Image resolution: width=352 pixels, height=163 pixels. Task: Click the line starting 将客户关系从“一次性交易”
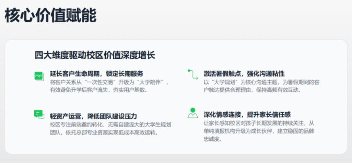[x=109, y=82]
